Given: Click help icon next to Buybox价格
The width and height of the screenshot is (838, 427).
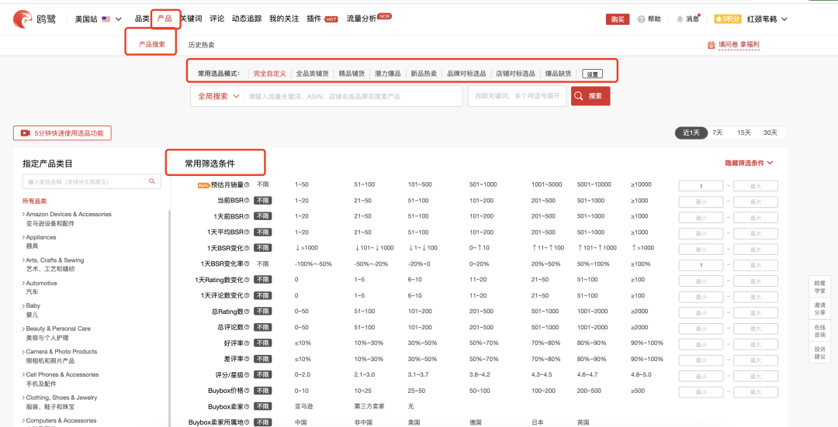Looking at the screenshot, I should pyautogui.click(x=247, y=391).
